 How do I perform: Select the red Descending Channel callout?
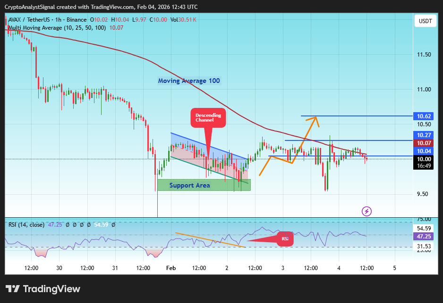[x=208, y=117]
